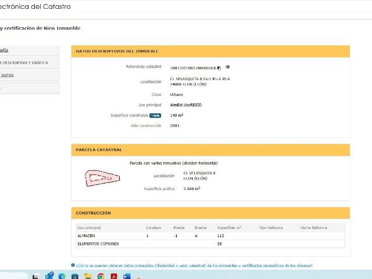The image size is (372, 279).
Task: Select the construction year '2003'
Action: point(174,126)
